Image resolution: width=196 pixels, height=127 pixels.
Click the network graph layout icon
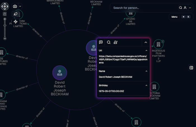click(x=15, y=22)
